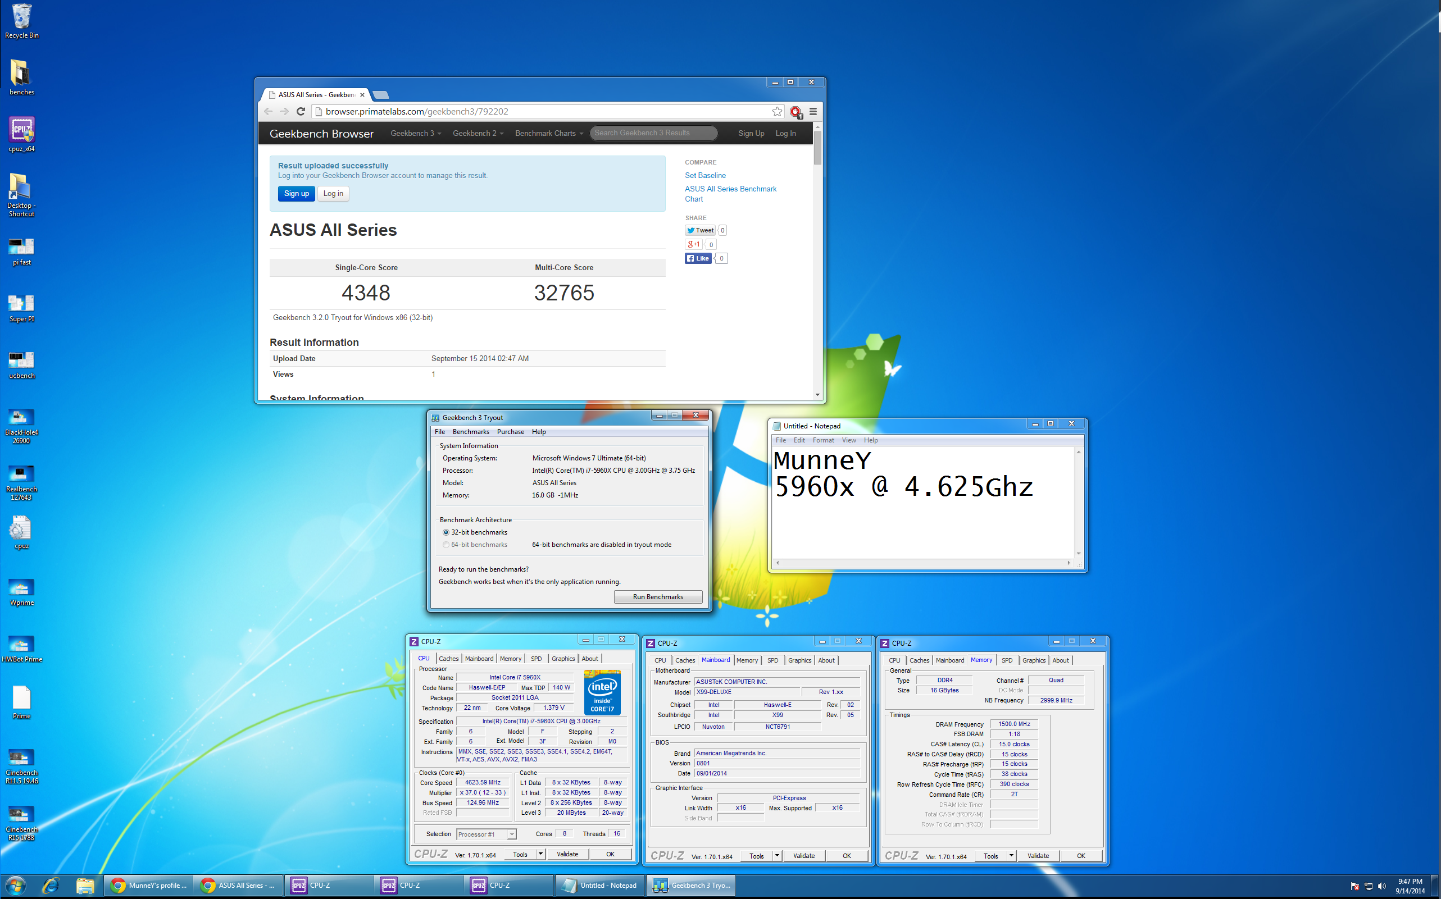
Task: Click Set Baseline link
Action: point(704,175)
